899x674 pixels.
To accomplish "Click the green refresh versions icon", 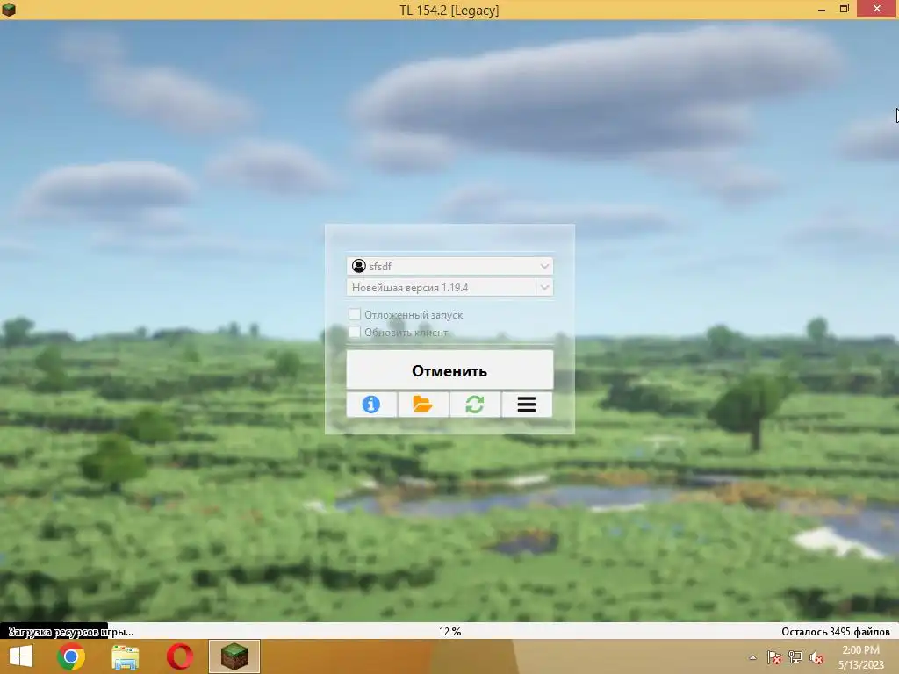I will coord(475,405).
